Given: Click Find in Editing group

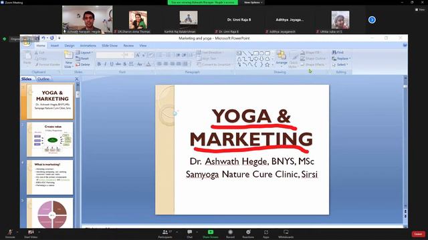Looking at the screenshot, I should pyautogui.click(x=338, y=52).
